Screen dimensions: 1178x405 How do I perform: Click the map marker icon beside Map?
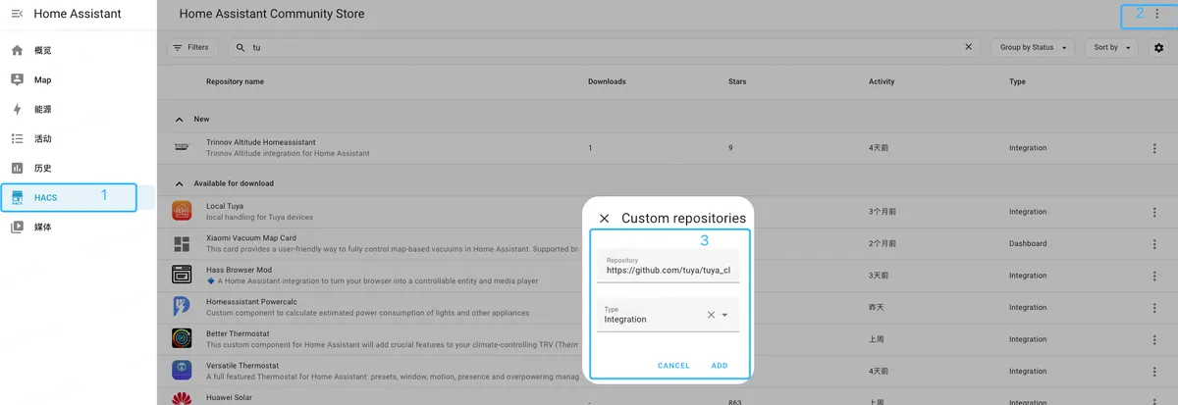(x=17, y=79)
